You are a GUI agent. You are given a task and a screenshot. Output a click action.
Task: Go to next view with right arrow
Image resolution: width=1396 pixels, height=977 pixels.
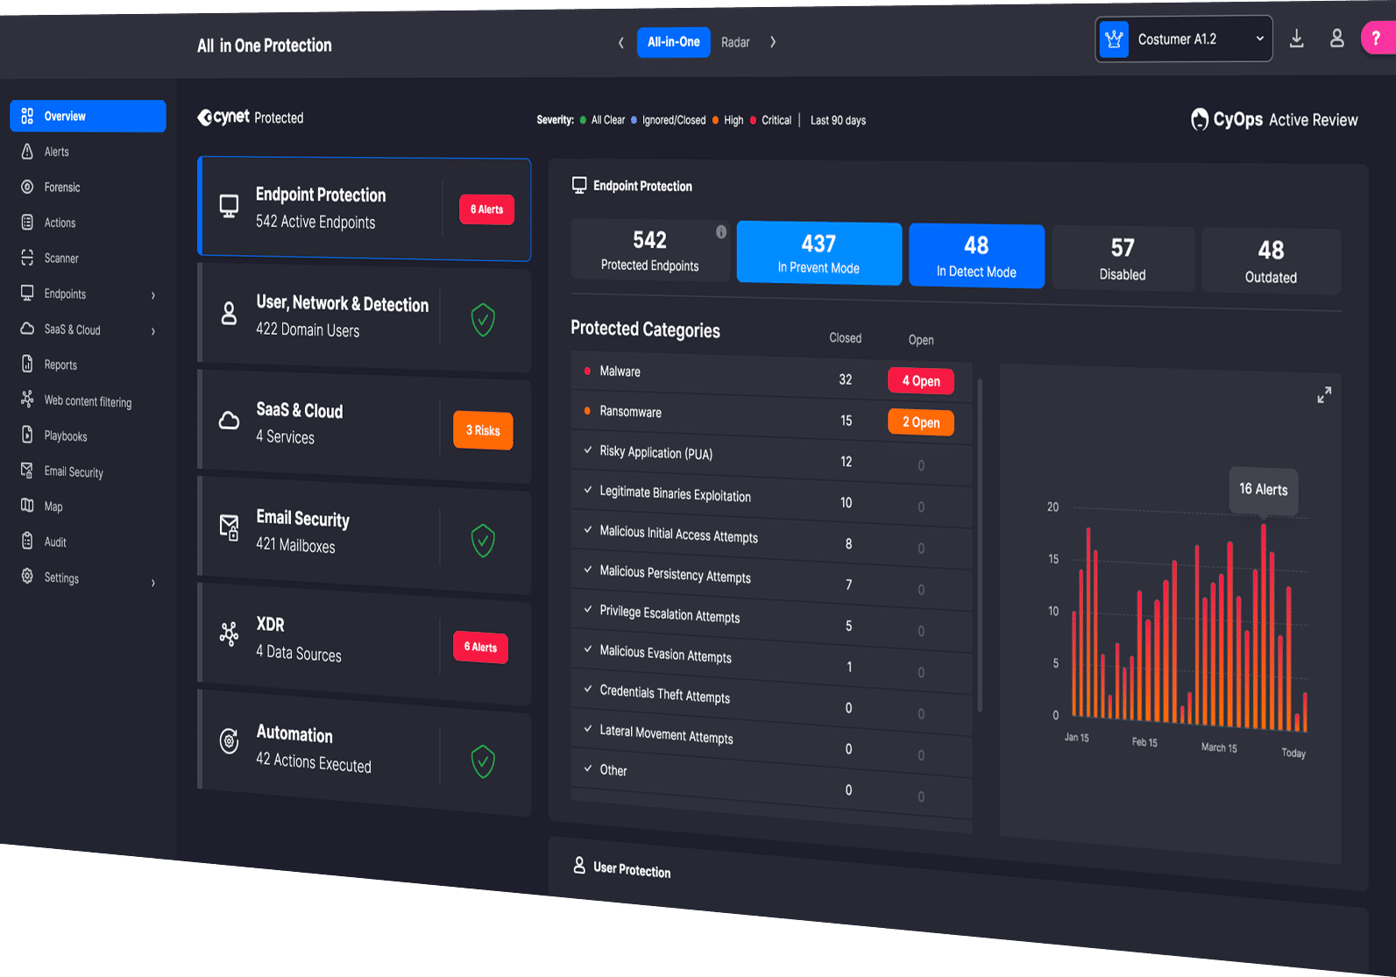click(772, 42)
